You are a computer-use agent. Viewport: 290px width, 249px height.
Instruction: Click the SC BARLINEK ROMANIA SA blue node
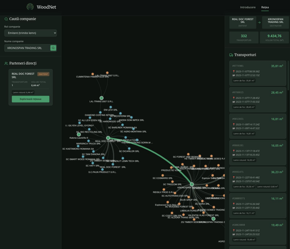122,125
